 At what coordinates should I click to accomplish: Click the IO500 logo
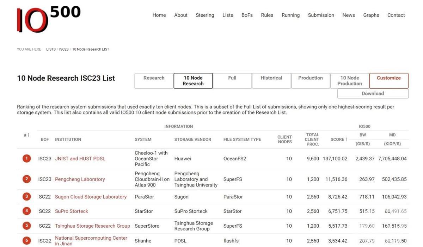click(x=48, y=19)
